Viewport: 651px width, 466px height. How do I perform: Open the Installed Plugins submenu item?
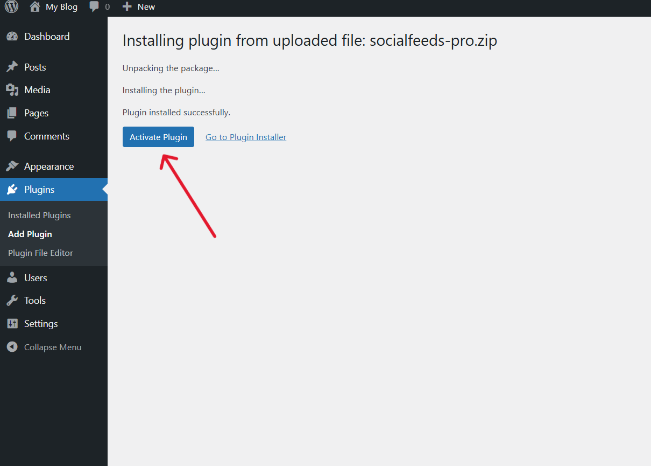click(x=39, y=215)
